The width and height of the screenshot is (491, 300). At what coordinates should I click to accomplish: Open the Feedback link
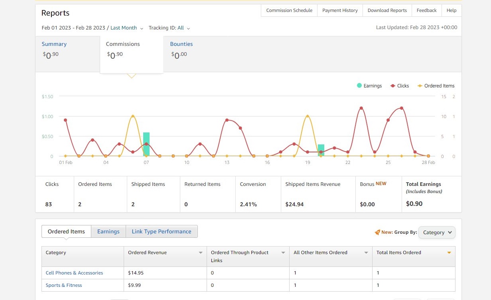point(426,10)
